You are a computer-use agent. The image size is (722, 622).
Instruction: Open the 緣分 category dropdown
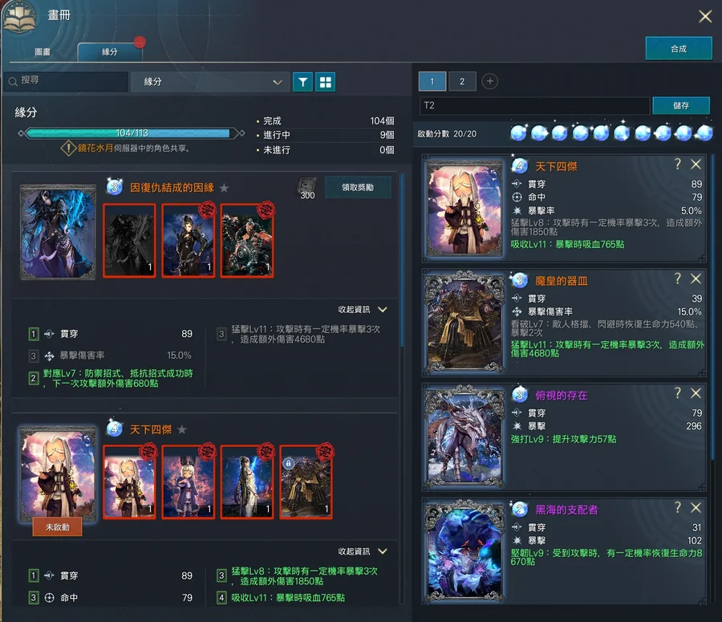coord(209,82)
